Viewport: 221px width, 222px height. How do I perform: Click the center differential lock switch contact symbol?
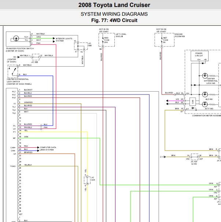13,71
